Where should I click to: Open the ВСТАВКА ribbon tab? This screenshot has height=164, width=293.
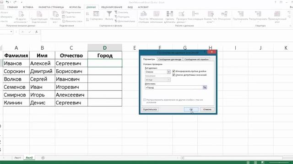[28, 7]
